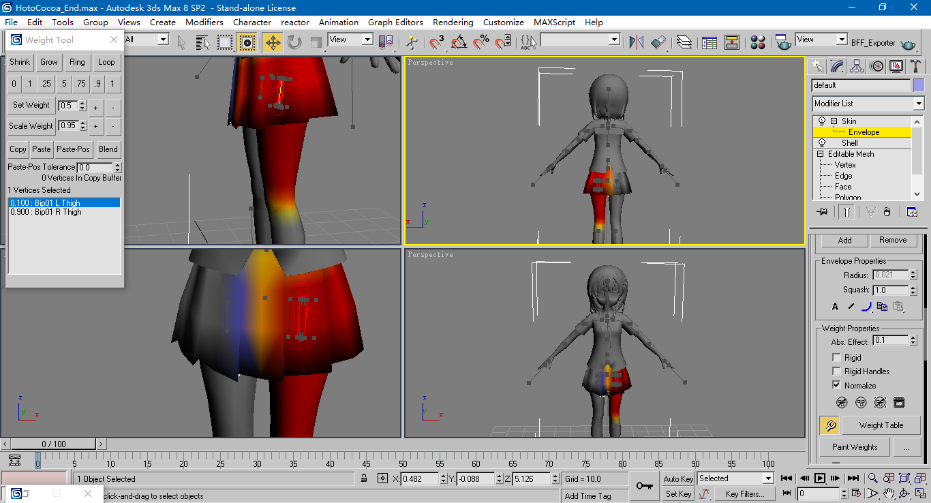Viewport: 931px width, 503px height.
Task: Click the Rotate tool icon
Action: 294,43
